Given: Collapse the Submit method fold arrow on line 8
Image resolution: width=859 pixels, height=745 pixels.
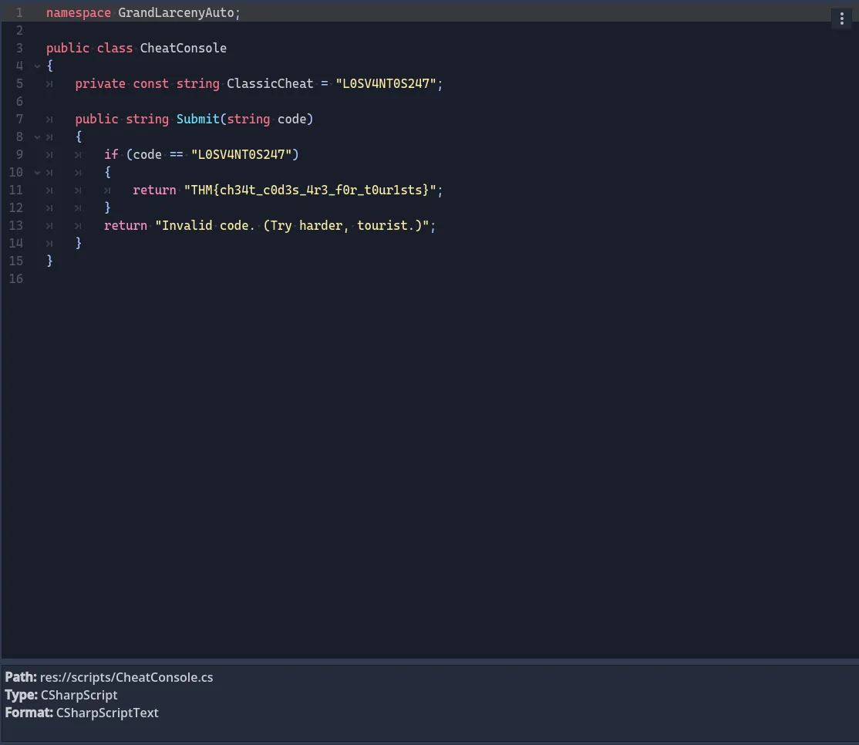Looking at the screenshot, I should point(37,137).
